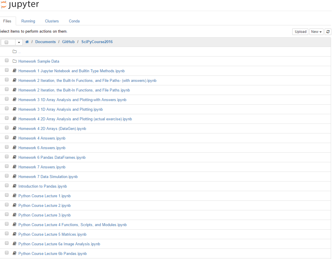Click notebook icon beside Lecture 6a Image Analysis
The width and height of the screenshot is (336, 259).
tap(15, 244)
